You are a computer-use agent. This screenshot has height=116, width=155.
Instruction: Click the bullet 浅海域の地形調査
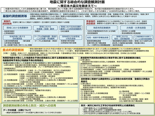(67, 41)
